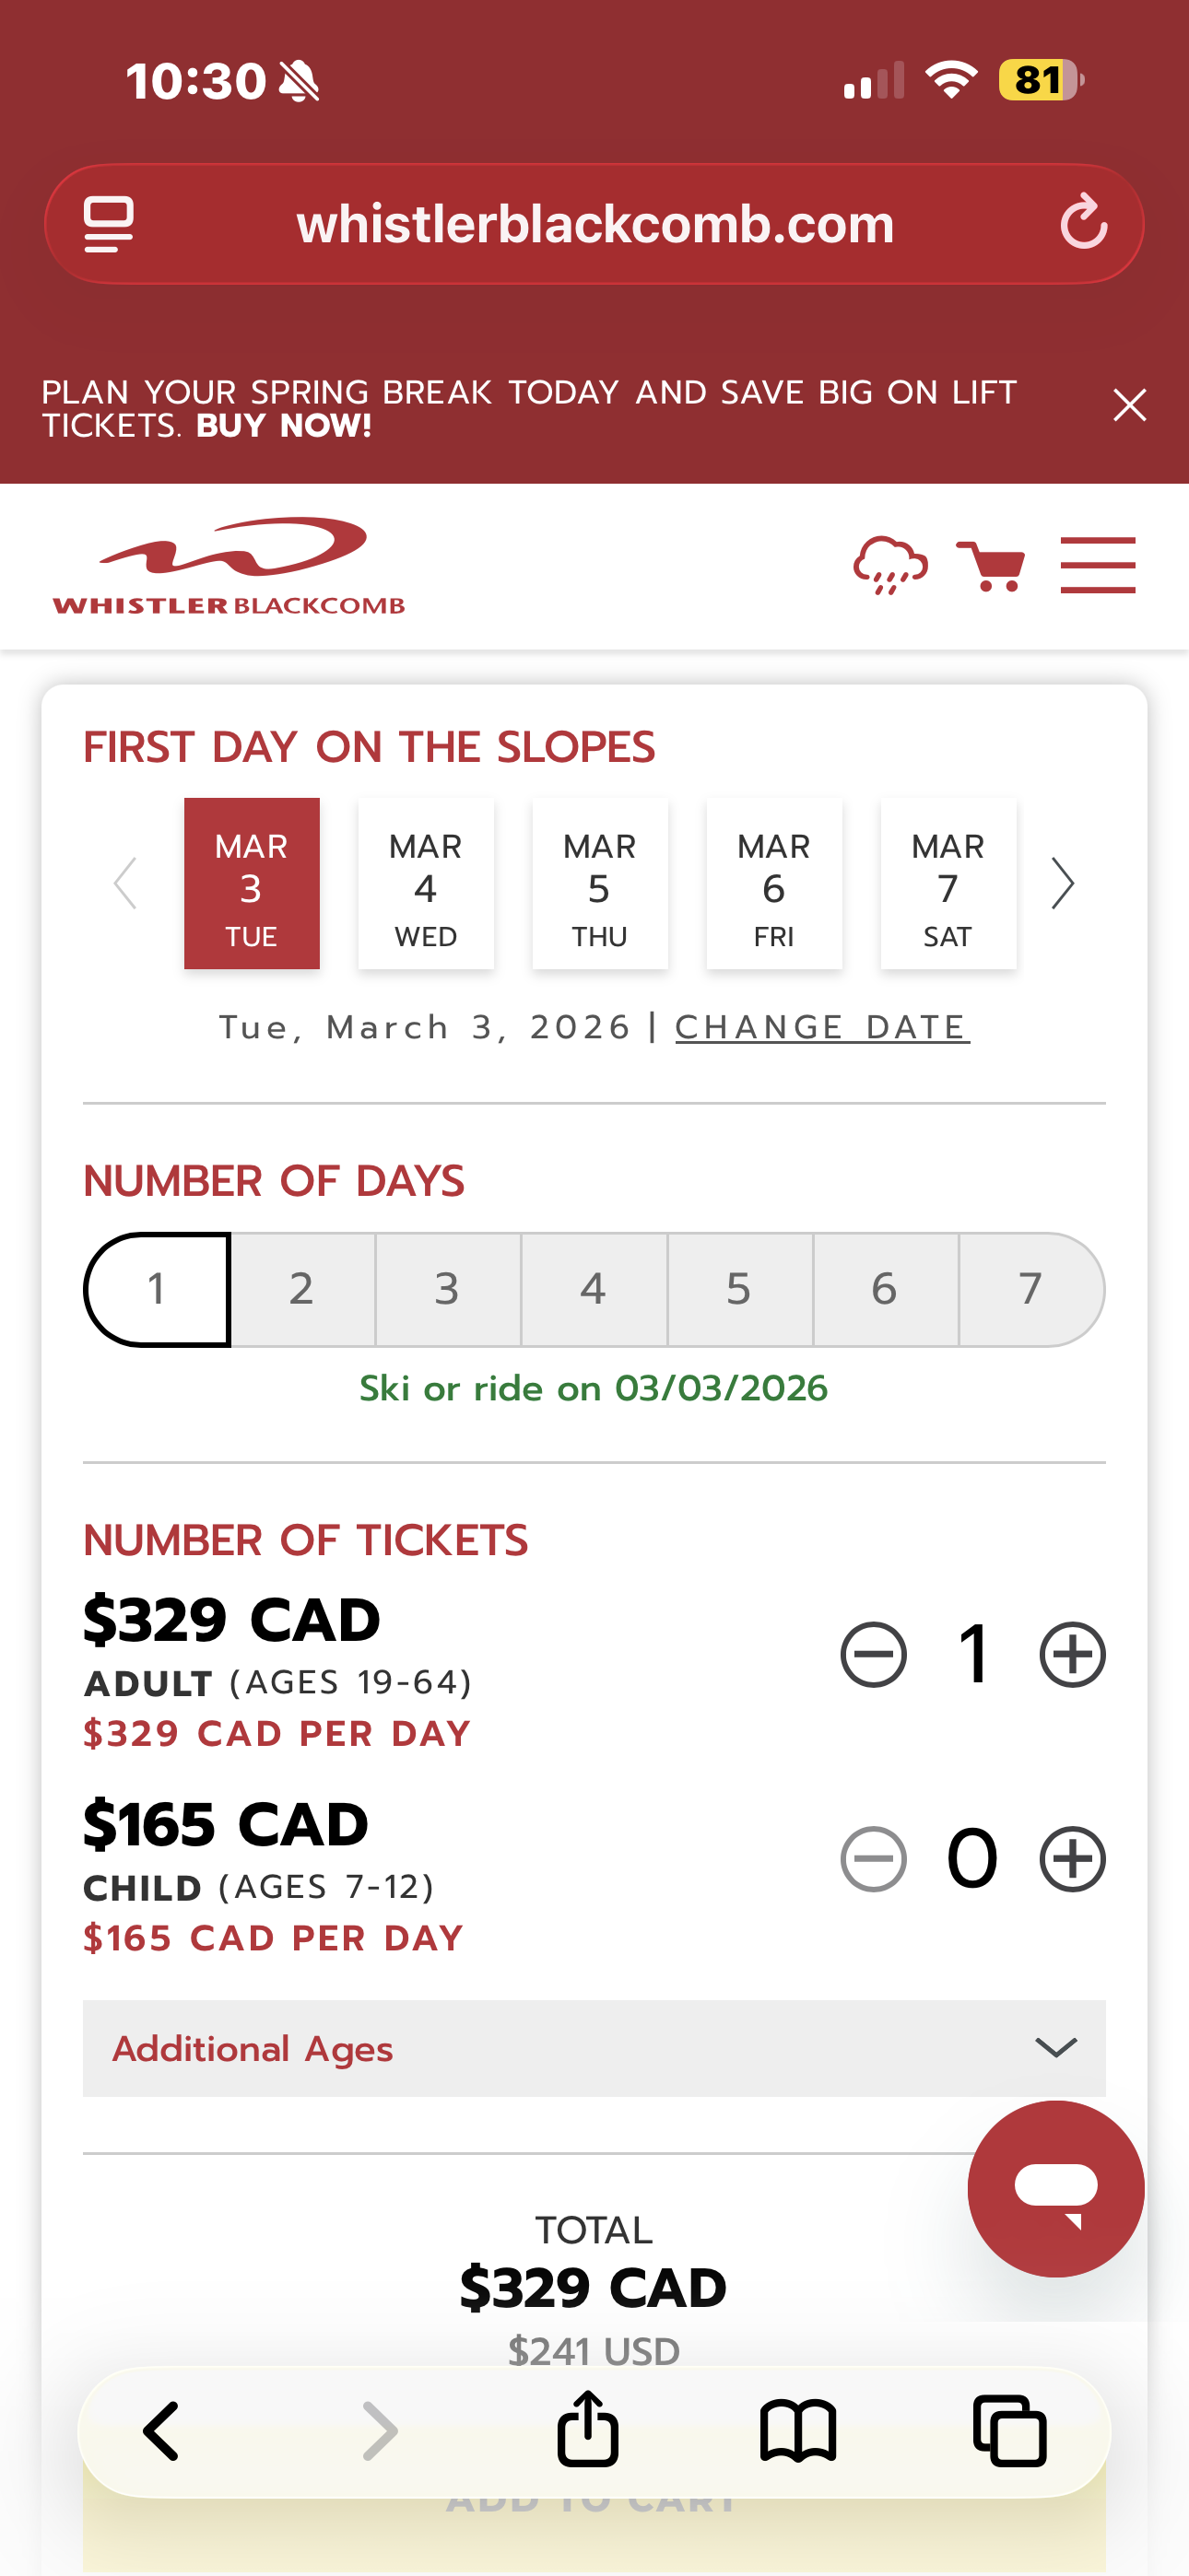Show Safari open tabs overview
Viewport: 1189px width, 2576px height.
click(1010, 2430)
